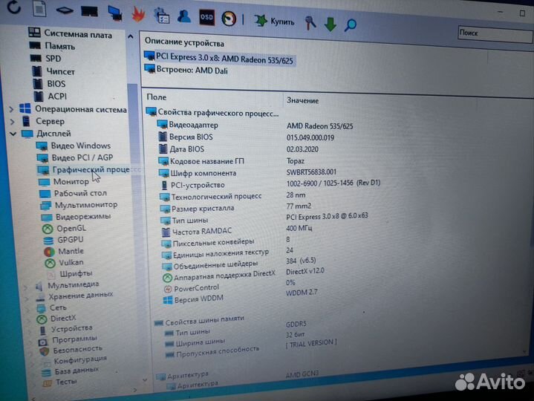
Task: Select Мультимонитор tree item
Action: click(79, 205)
